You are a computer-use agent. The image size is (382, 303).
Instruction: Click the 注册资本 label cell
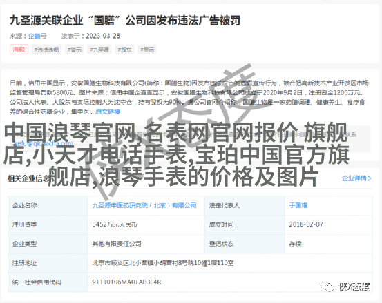click(x=48, y=224)
